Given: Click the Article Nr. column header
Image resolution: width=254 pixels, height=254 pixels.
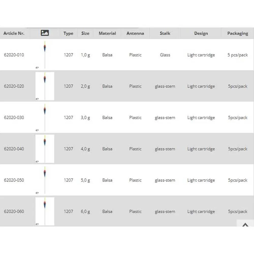Looking at the screenshot, I should click(x=14, y=33).
